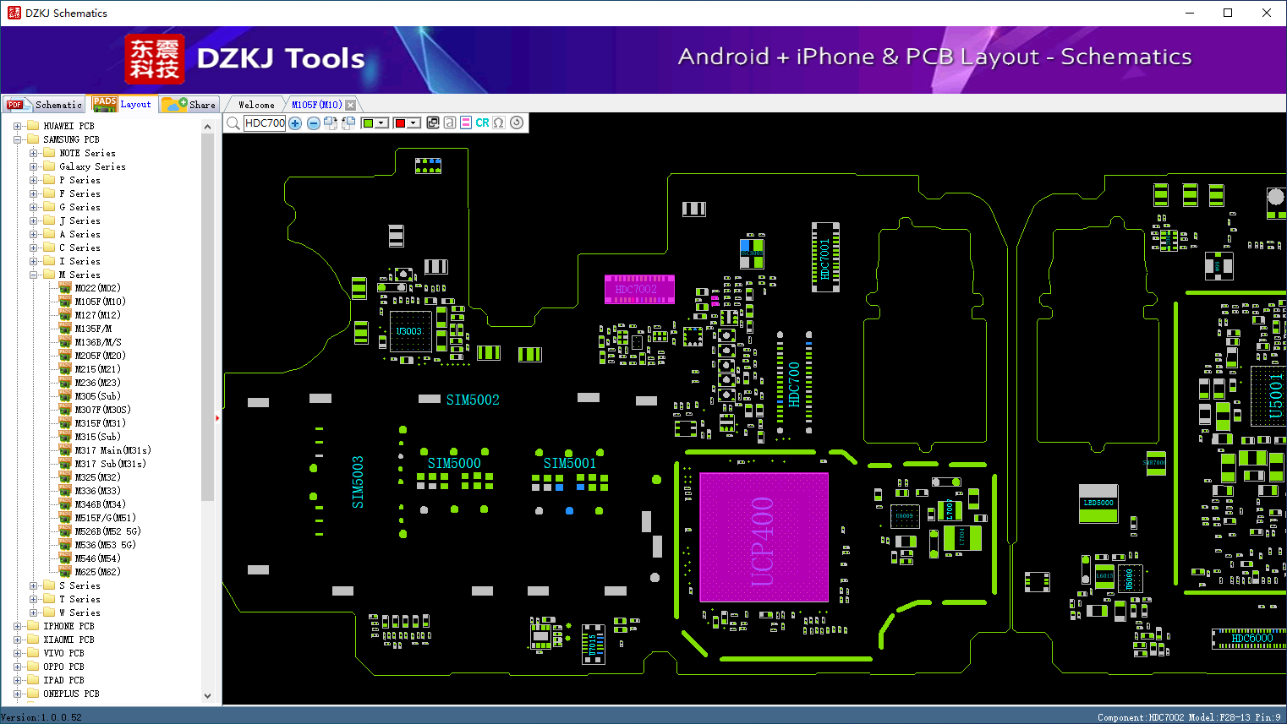The image size is (1287, 724).
Task: Expand the XIAOMI PCB tree node
Action: click(x=18, y=640)
